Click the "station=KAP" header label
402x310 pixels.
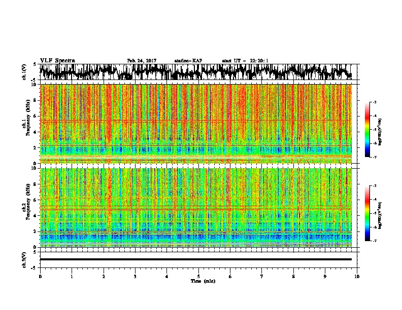(188, 61)
